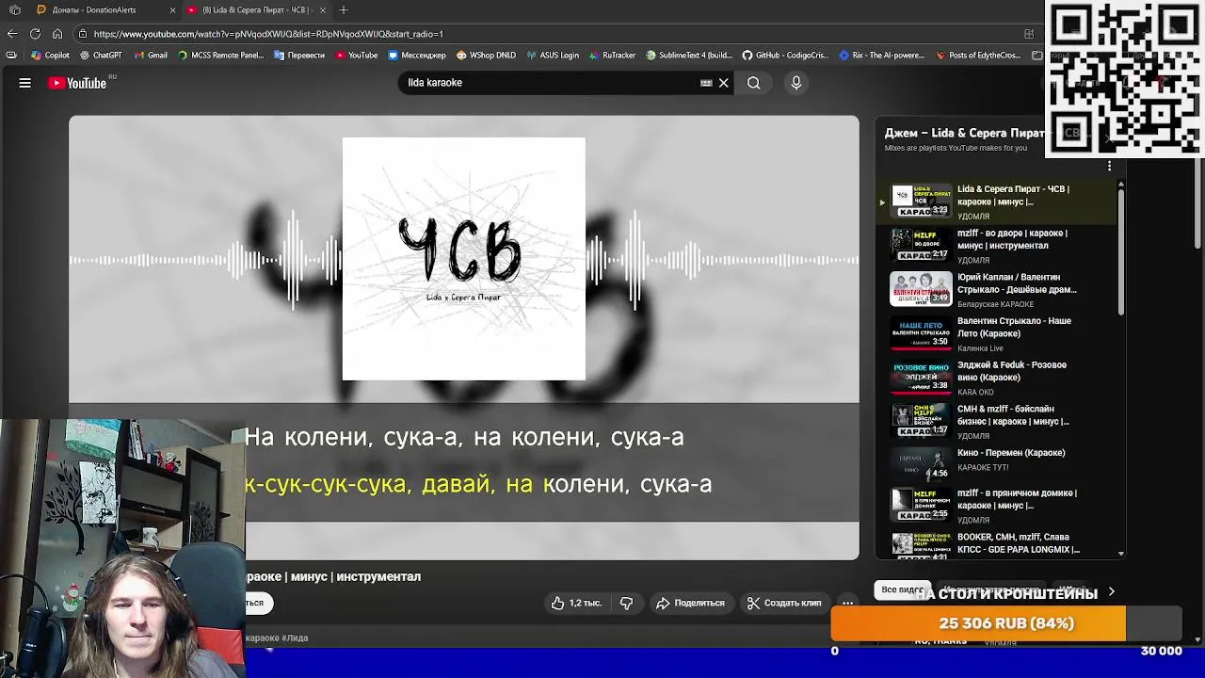This screenshot has height=678, width=1205.
Task: Click the 25 306 RUB donation goal bar
Action: [x=1006, y=623]
